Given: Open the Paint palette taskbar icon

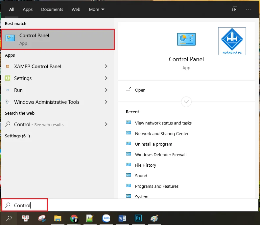Looking at the screenshot, I should 154,218.
